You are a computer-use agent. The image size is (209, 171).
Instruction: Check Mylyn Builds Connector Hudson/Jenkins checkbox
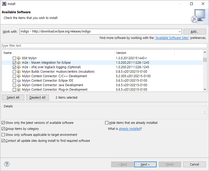pos(14,72)
